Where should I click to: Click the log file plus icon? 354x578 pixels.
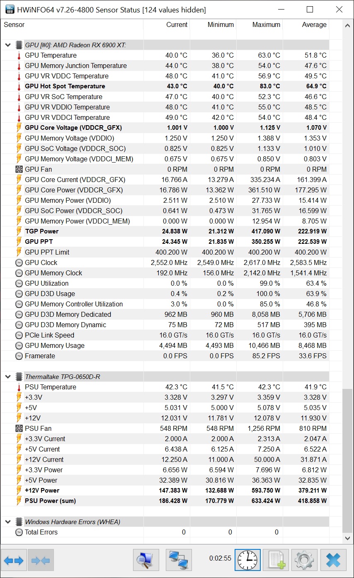pyautogui.click(x=276, y=561)
